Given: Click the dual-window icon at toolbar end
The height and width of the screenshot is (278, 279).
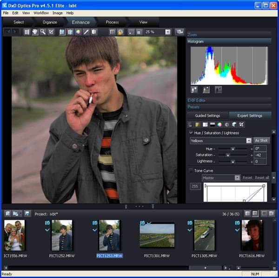Looking at the screenshot, I should click(x=179, y=32).
